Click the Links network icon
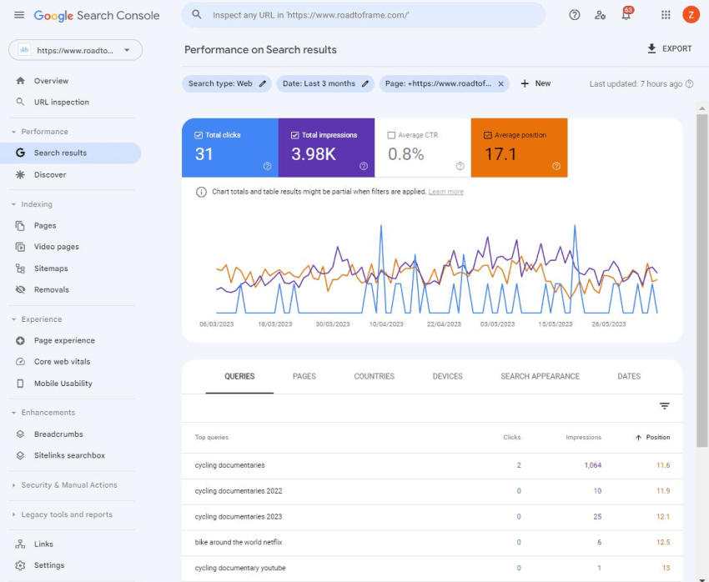This screenshot has height=582, width=709. click(20, 544)
